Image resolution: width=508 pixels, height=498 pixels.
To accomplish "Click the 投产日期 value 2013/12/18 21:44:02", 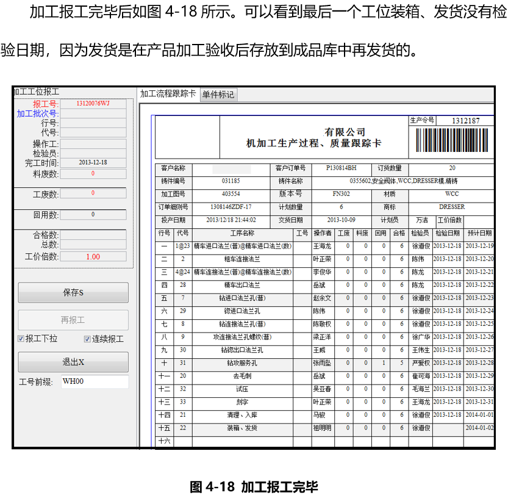I will tap(231, 220).
